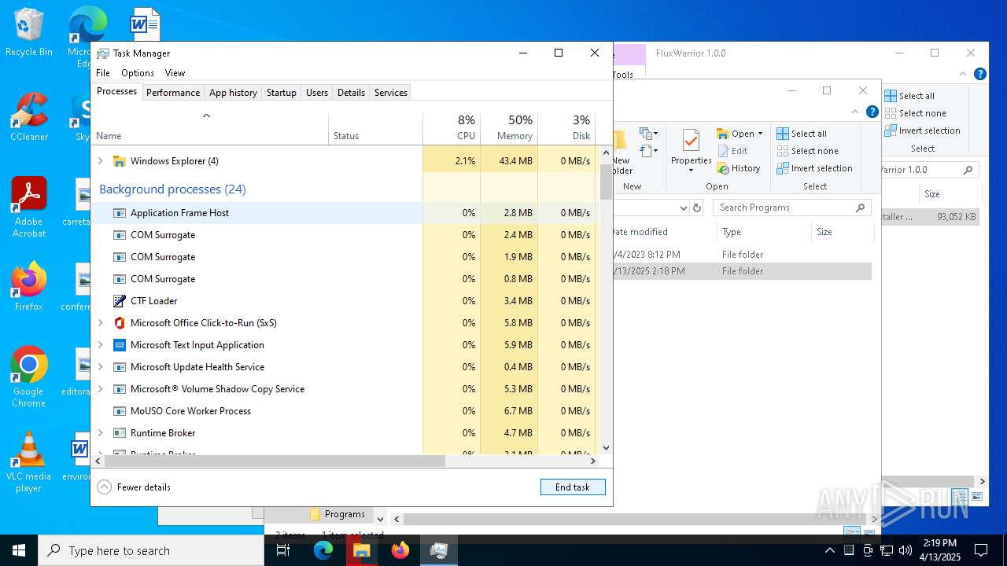Open the Windows Start menu
The height and width of the screenshot is (566, 1007).
click(x=19, y=550)
